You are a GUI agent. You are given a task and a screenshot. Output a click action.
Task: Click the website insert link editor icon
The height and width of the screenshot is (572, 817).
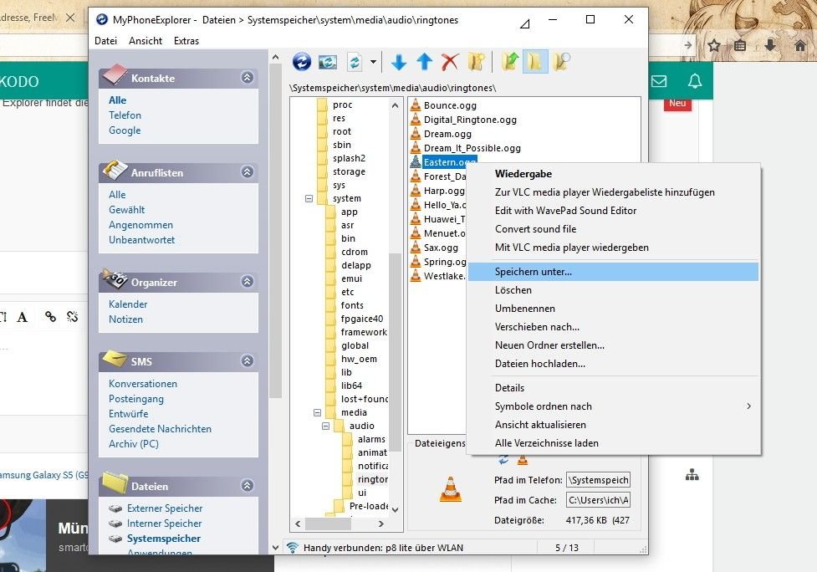pyautogui.click(x=50, y=316)
